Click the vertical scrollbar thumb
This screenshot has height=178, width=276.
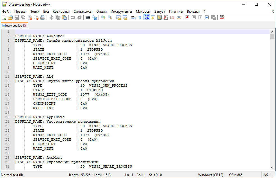(x=272, y=36)
